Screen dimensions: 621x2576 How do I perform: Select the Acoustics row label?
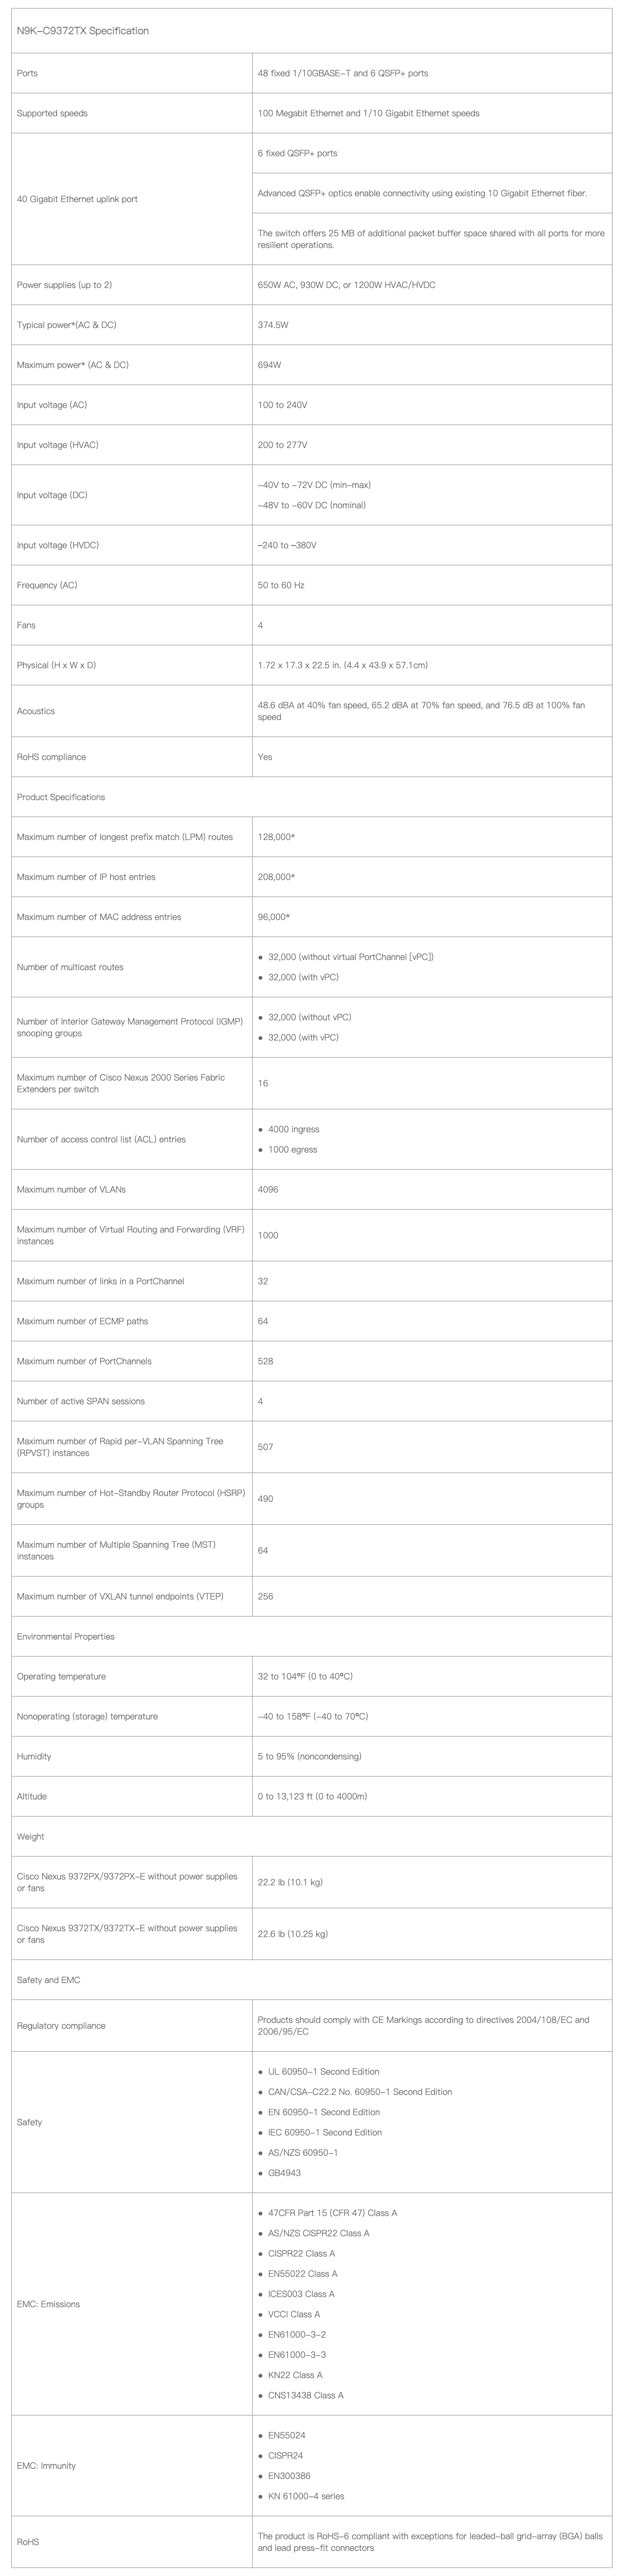tap(36, 711)
